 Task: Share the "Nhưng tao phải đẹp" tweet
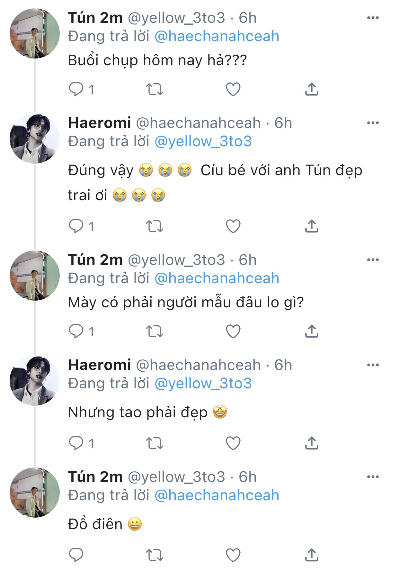(x=312, y=443)
